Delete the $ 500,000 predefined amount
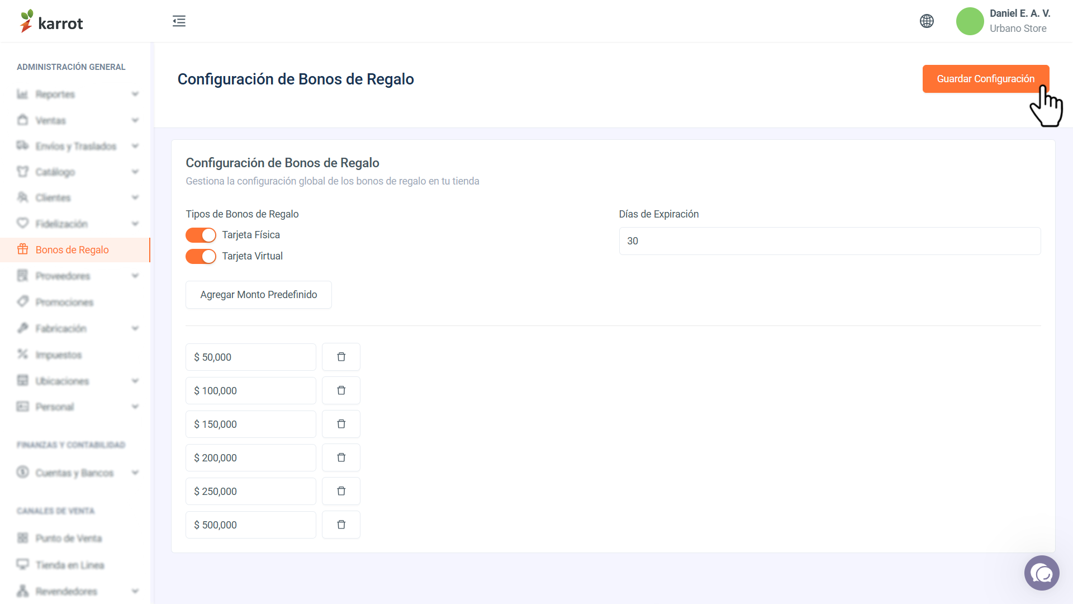The height and width of the screenshot is (604, 1073). [x=341, y=525]
